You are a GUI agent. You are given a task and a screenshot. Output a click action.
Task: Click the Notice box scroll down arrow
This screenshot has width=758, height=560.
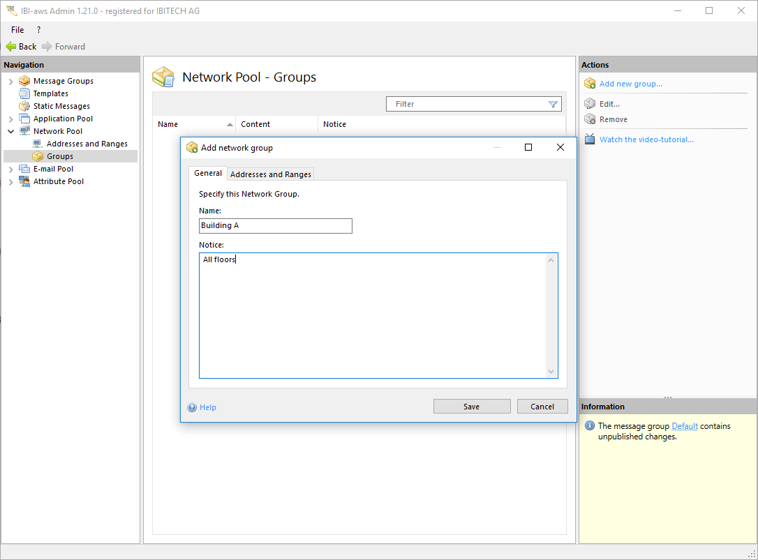[551, 372]
